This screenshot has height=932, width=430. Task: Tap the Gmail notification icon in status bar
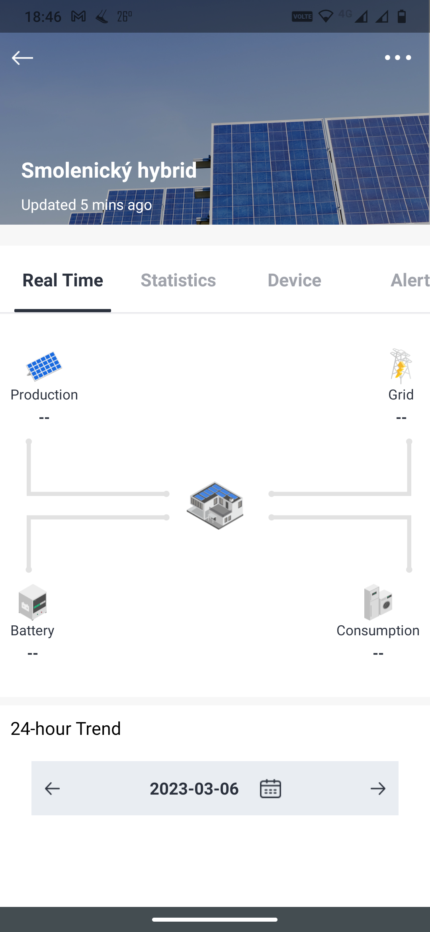(x=78, y=16)
